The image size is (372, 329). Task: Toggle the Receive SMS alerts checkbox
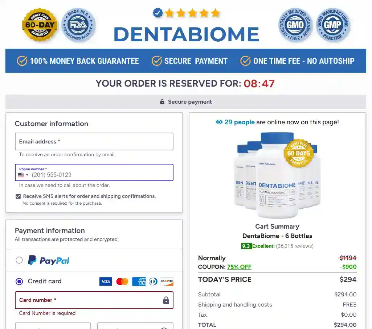point(18,196)
